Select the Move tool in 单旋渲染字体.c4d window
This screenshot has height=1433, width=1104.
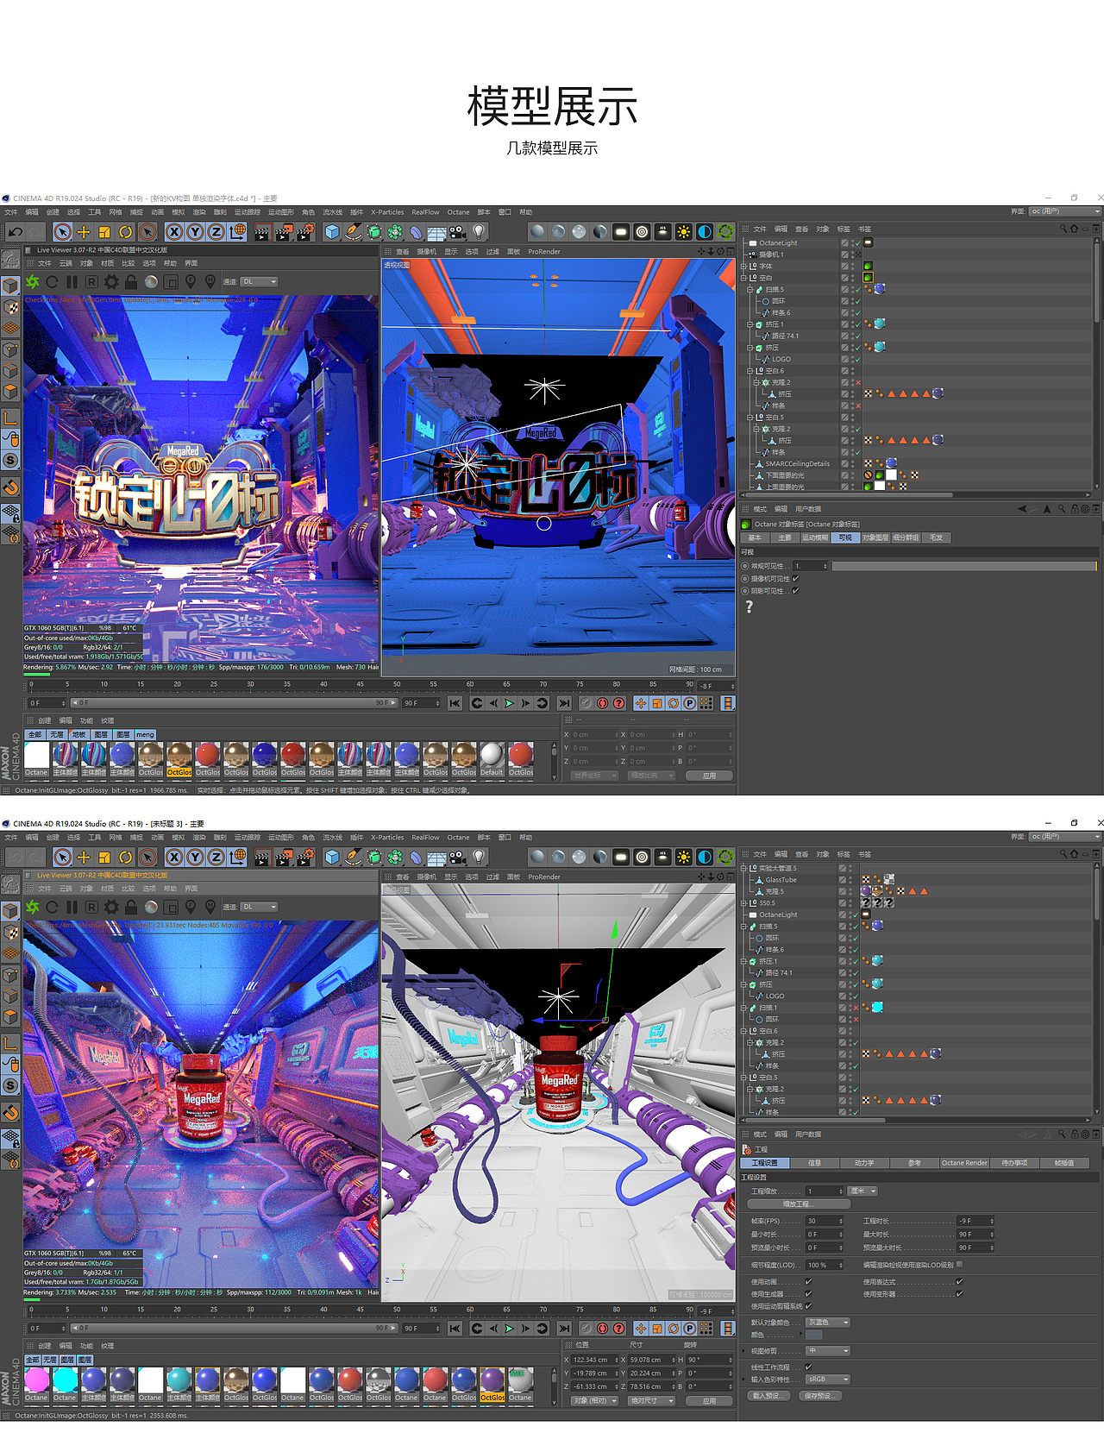[x=84, y=231]
